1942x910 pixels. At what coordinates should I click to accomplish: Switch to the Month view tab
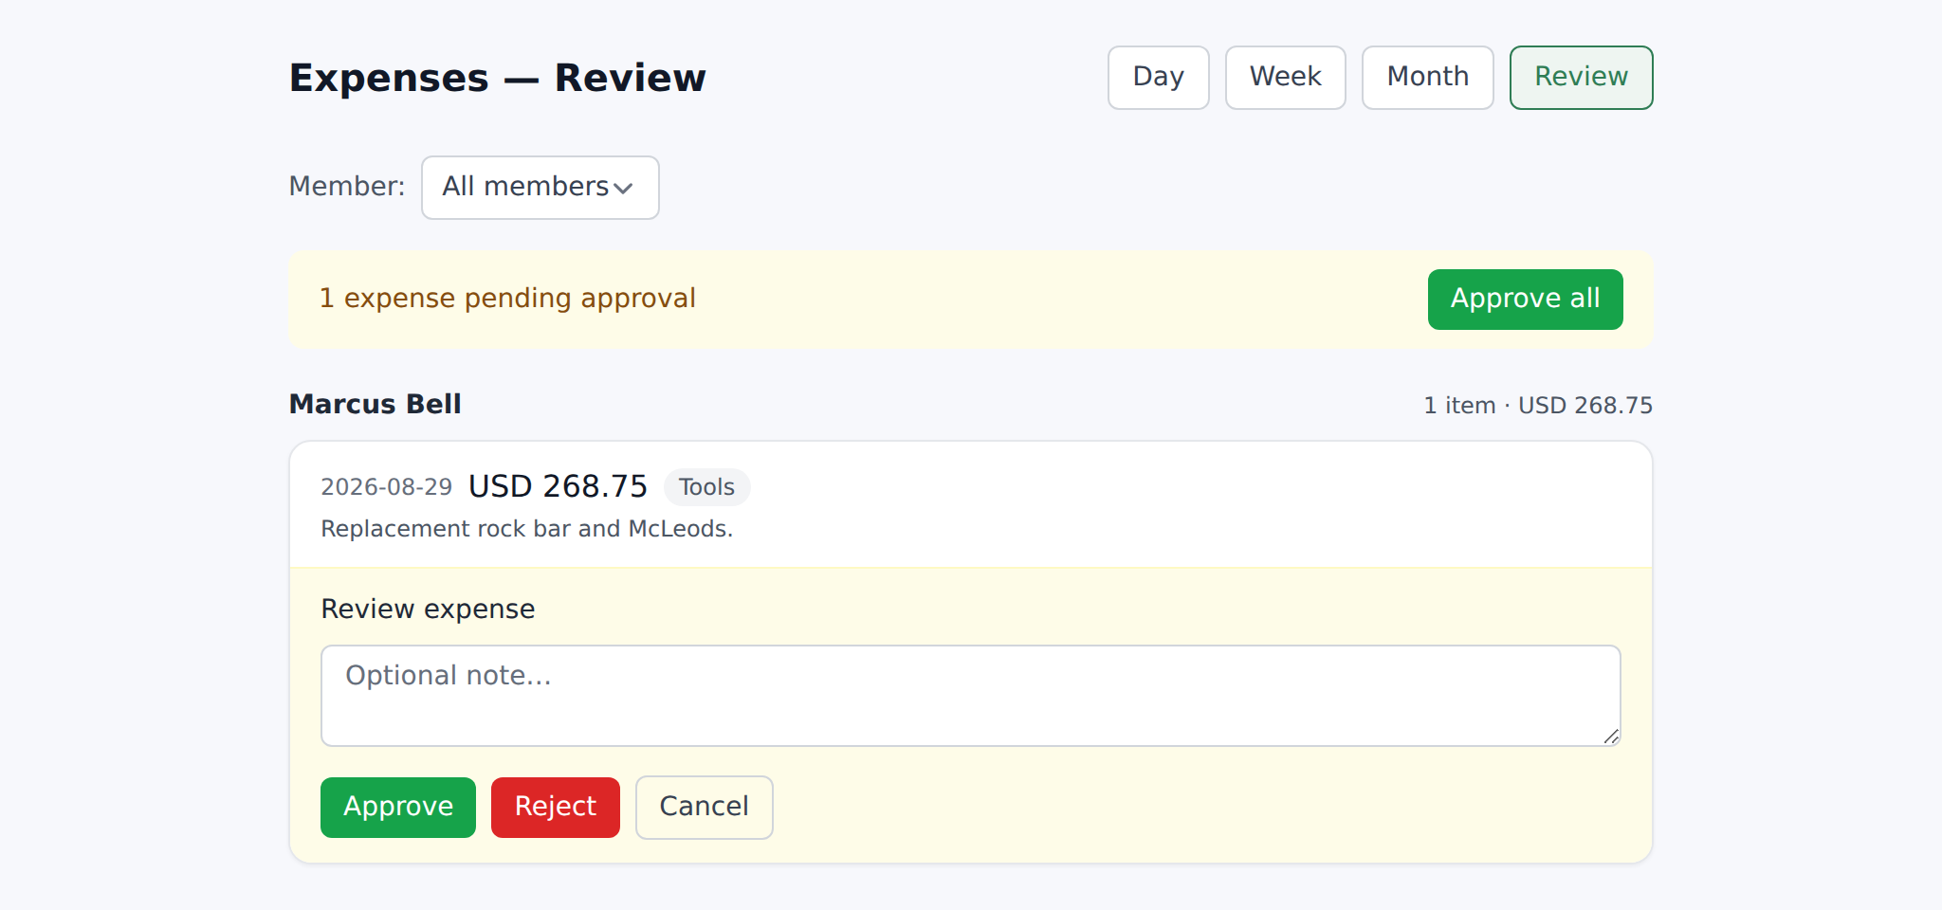pos(1427,78)
